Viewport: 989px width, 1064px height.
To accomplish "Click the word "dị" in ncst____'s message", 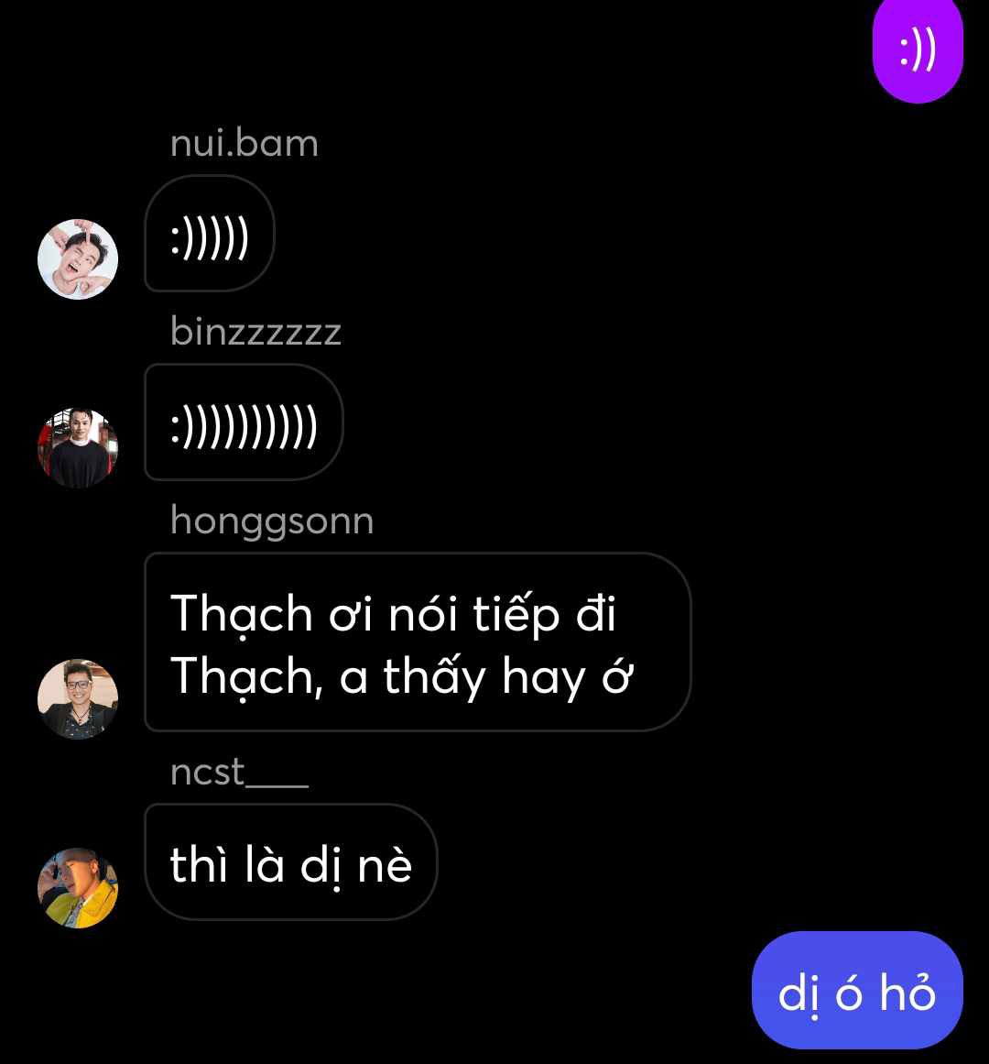I will coord(321,866).
